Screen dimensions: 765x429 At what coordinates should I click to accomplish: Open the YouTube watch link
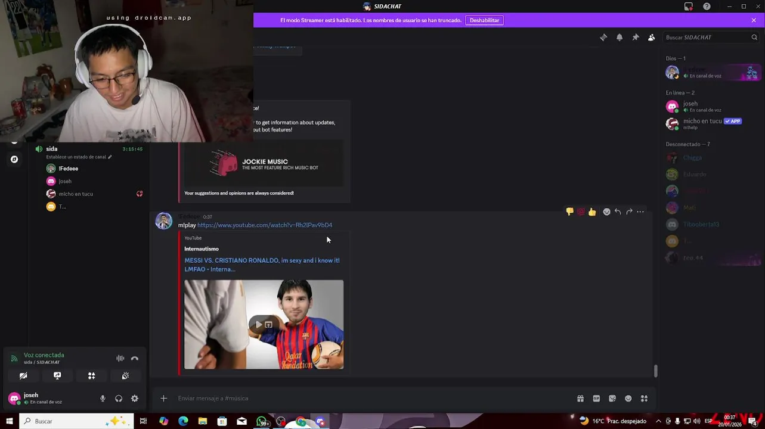click(x=265, y=225)
